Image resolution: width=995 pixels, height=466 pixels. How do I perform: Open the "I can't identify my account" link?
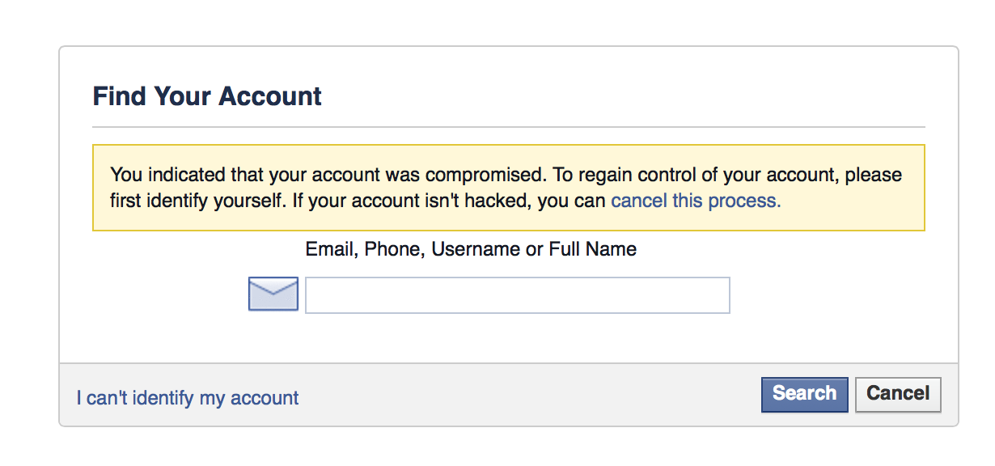[188, 398]
